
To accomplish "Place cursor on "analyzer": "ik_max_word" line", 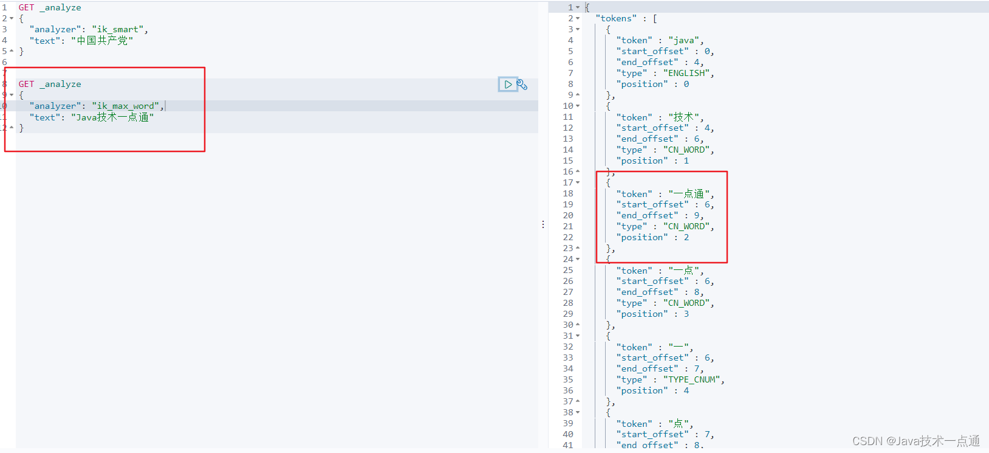I will [x=97, y=106].
